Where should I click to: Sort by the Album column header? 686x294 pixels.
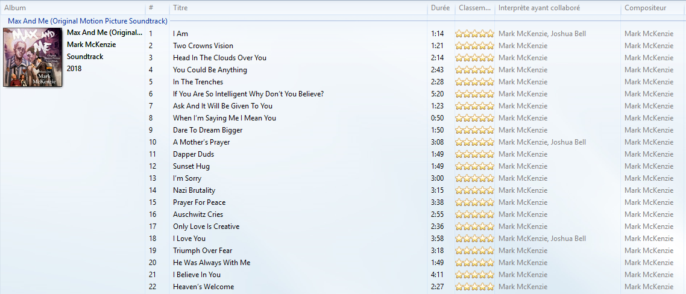(15, 8)
